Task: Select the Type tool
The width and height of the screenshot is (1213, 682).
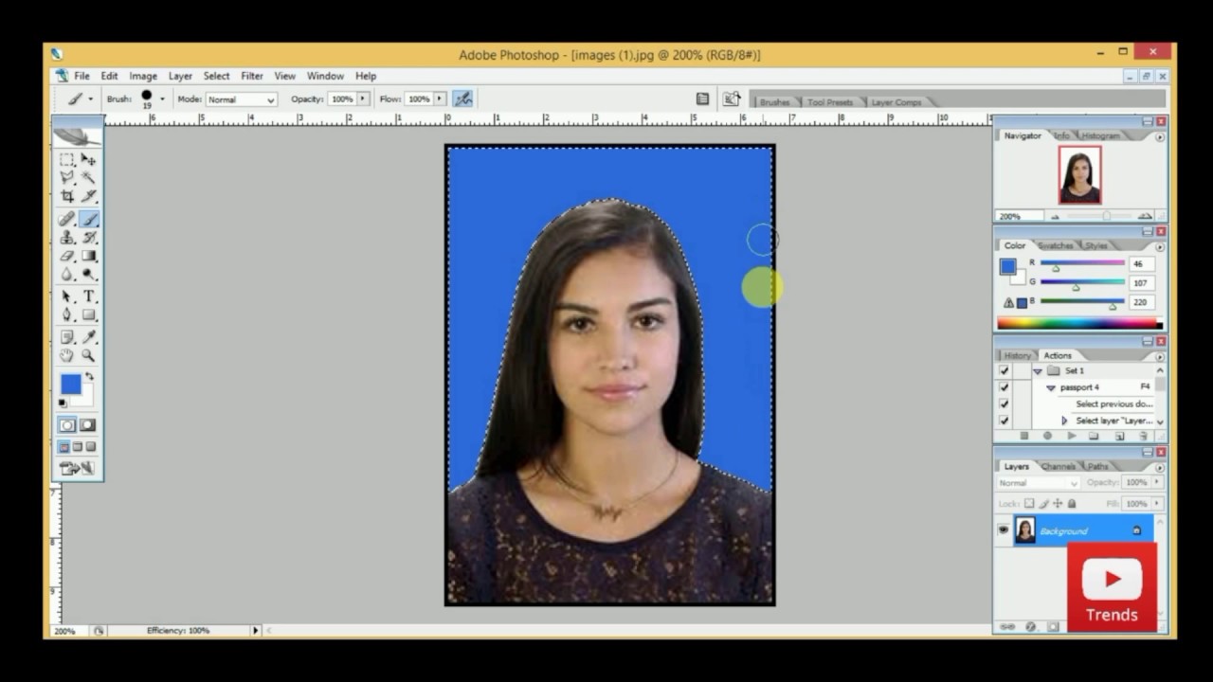Action: 88,296
